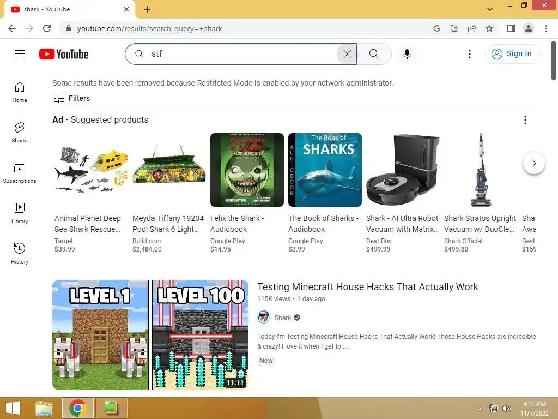Bookmark this page with star icon

[x=489, y=28]
